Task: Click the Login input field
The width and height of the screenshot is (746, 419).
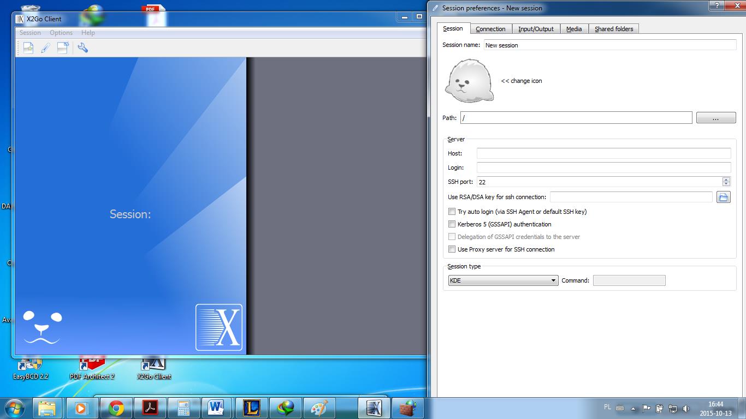Action: [603, 167]
